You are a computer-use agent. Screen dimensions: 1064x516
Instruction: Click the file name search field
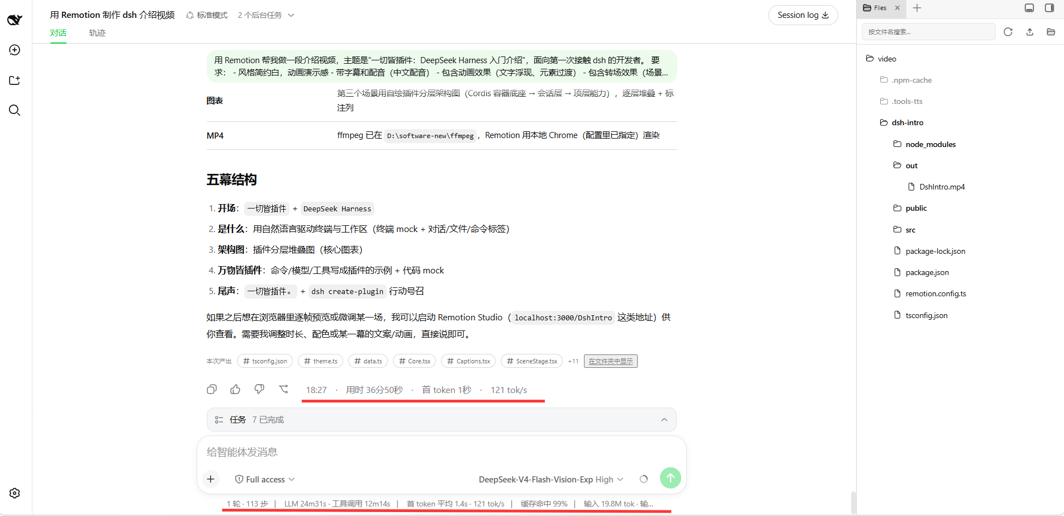click(928, 32)
